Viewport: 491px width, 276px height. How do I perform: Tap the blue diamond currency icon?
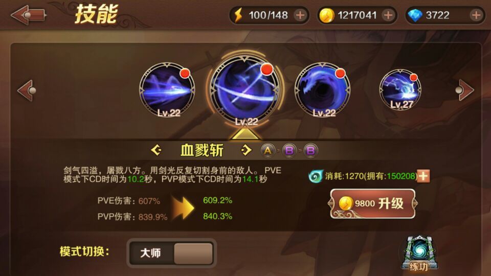click(x=415, y=15)
